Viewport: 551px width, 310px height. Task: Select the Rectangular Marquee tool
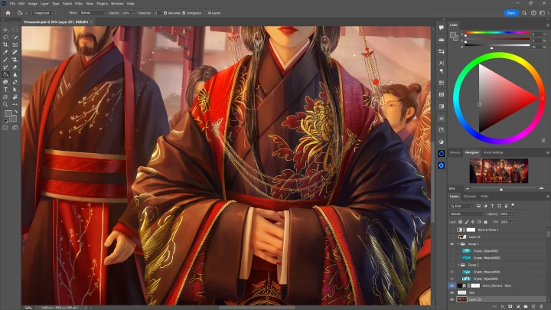15,30
